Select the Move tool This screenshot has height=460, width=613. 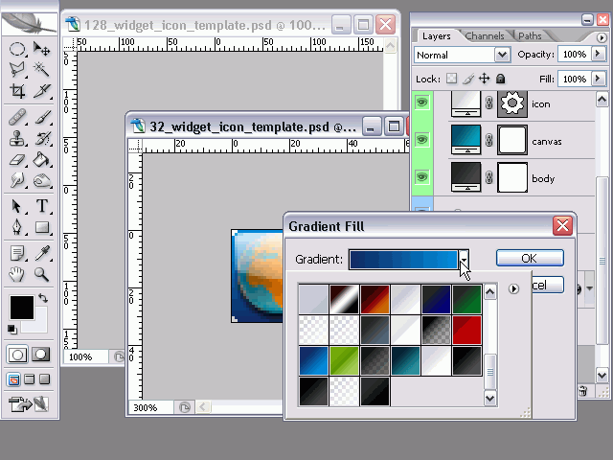(41, 49)
